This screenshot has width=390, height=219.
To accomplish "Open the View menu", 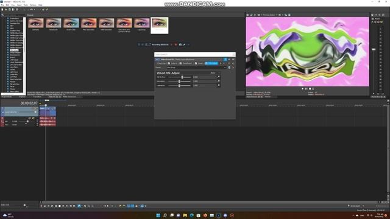I will pos(13,5).
